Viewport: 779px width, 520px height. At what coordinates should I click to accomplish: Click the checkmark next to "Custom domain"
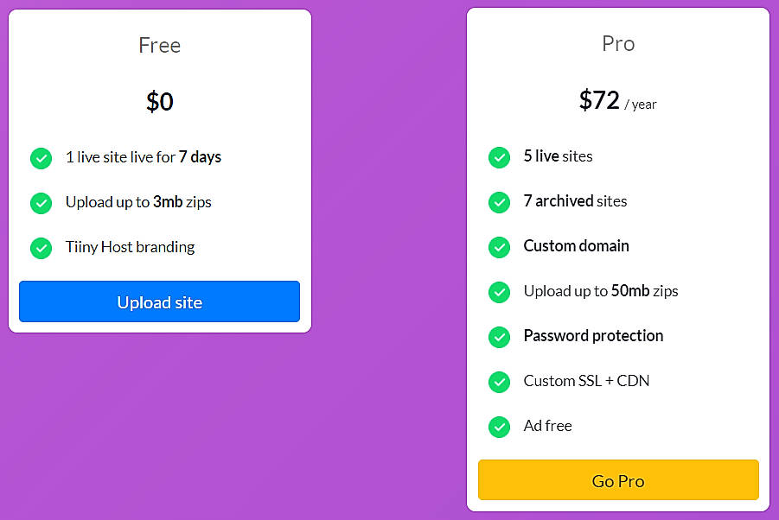click(x=499, y=247)
